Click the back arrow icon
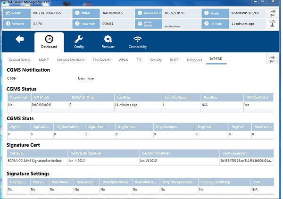The height and width of the screenshot is (199, 283). point(20,39)
